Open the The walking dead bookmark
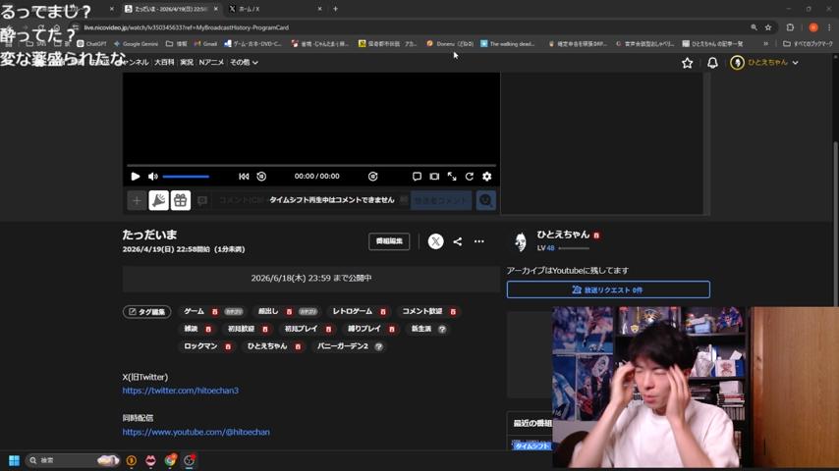839x471 pixels. (x=507, y=44)
